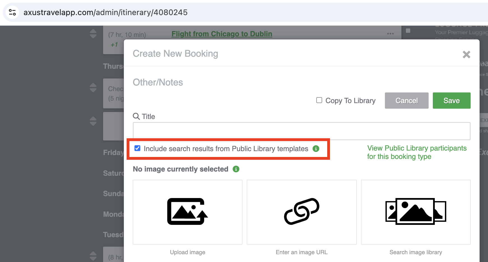The image size is (488, 262).
Task: Click reorder arrows beside the Check-in entry
Action: (93, 88)
